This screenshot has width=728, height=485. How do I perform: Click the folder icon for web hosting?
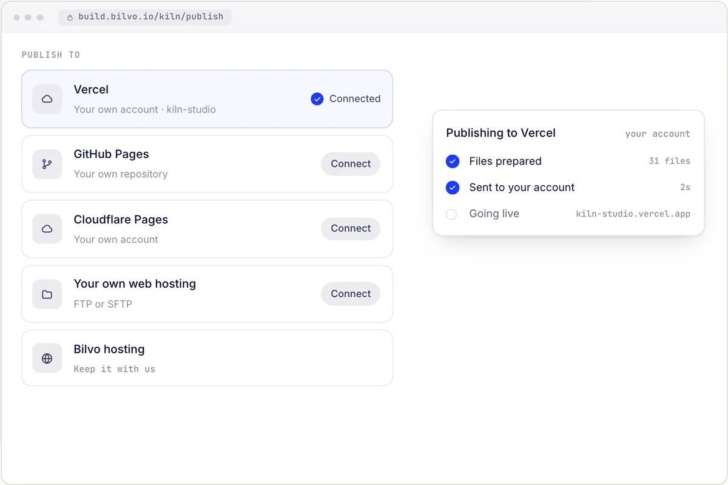pos(47,294)
